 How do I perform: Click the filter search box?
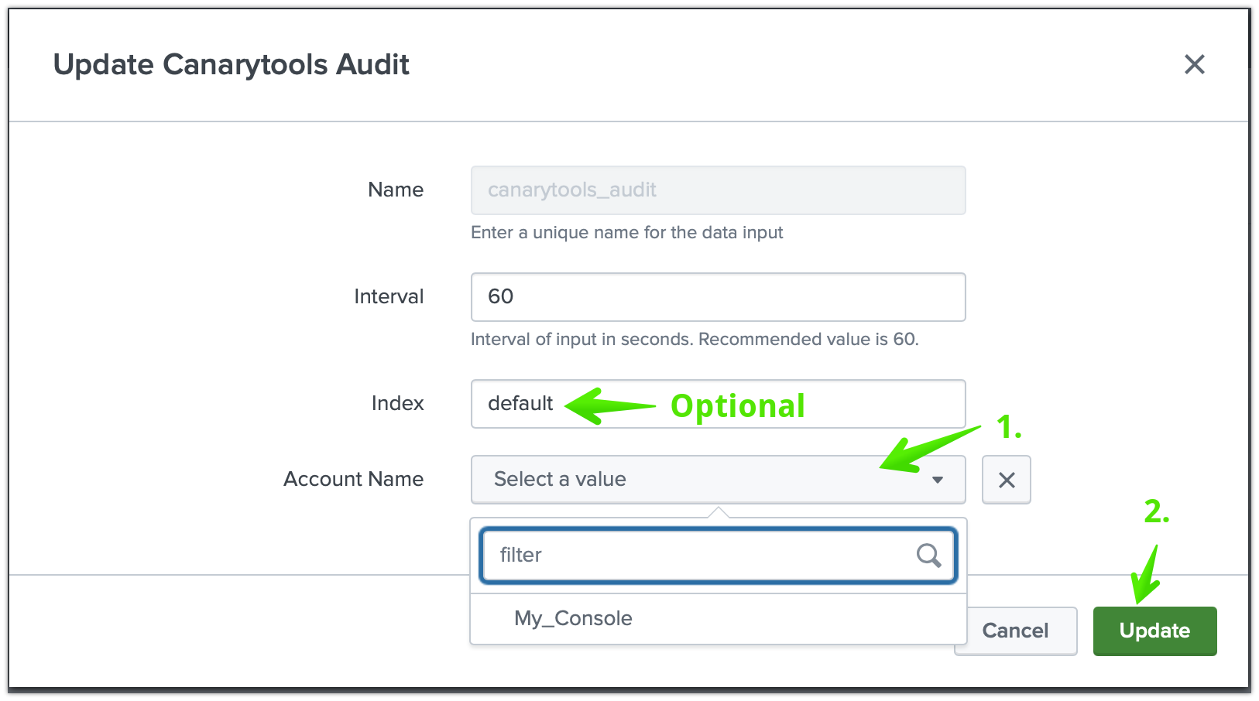pos(718,556)
